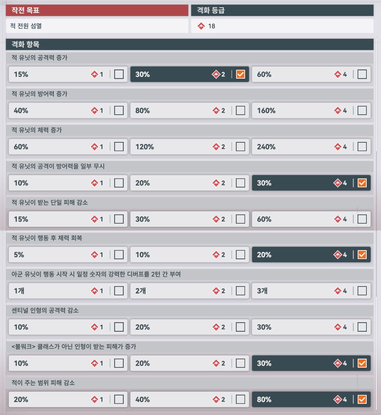Enable the 1개 디버프 checkbox
This screenshot has height=415, width=381.
(x=119, y=291)
